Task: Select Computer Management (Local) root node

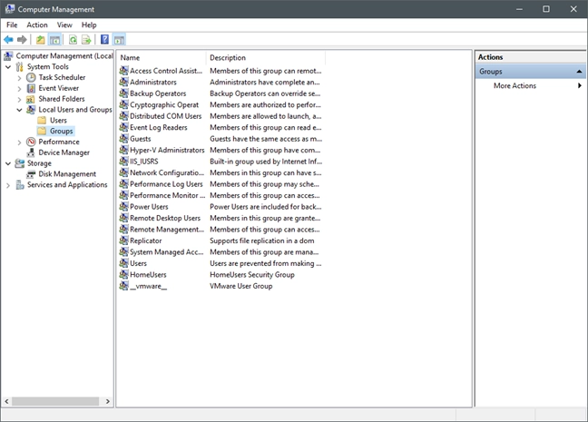Action: pyautogui.click(x=64, y=56)
